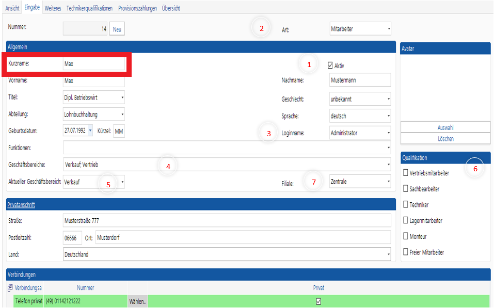Enable the Vertriebsmitarbeiter qualification checkbox
The width and height of the screenshot is (494, 308).
pyautogui.click(x=406, y=173)
